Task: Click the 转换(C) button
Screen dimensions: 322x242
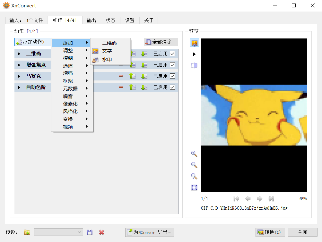Action: [270, 232]
